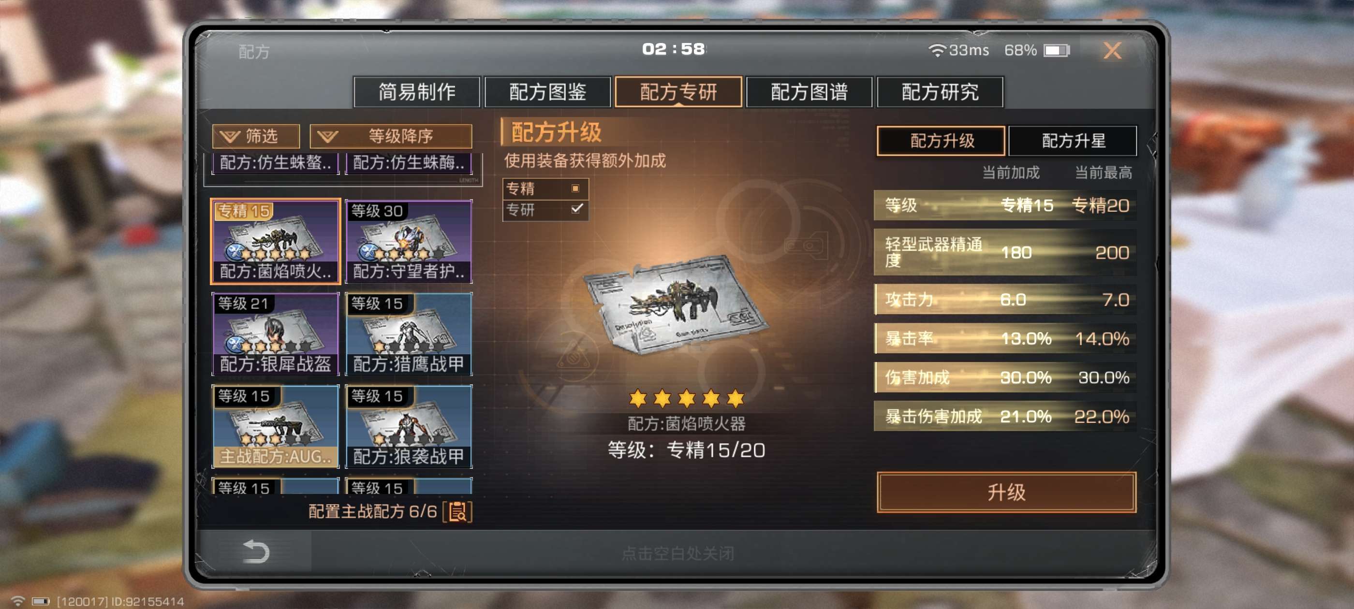Pick the 猎鹰战甲 recipe icon
This screenshot has height=609, width=1354.
[409, 333]
